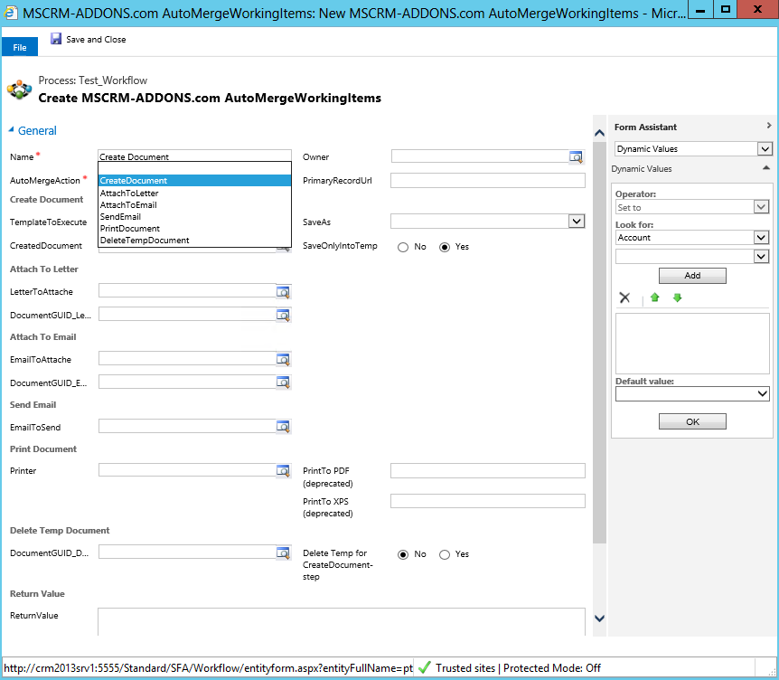
Task: Set SaveOnlyIntoTemp to No
Action: tap(403, 247)
